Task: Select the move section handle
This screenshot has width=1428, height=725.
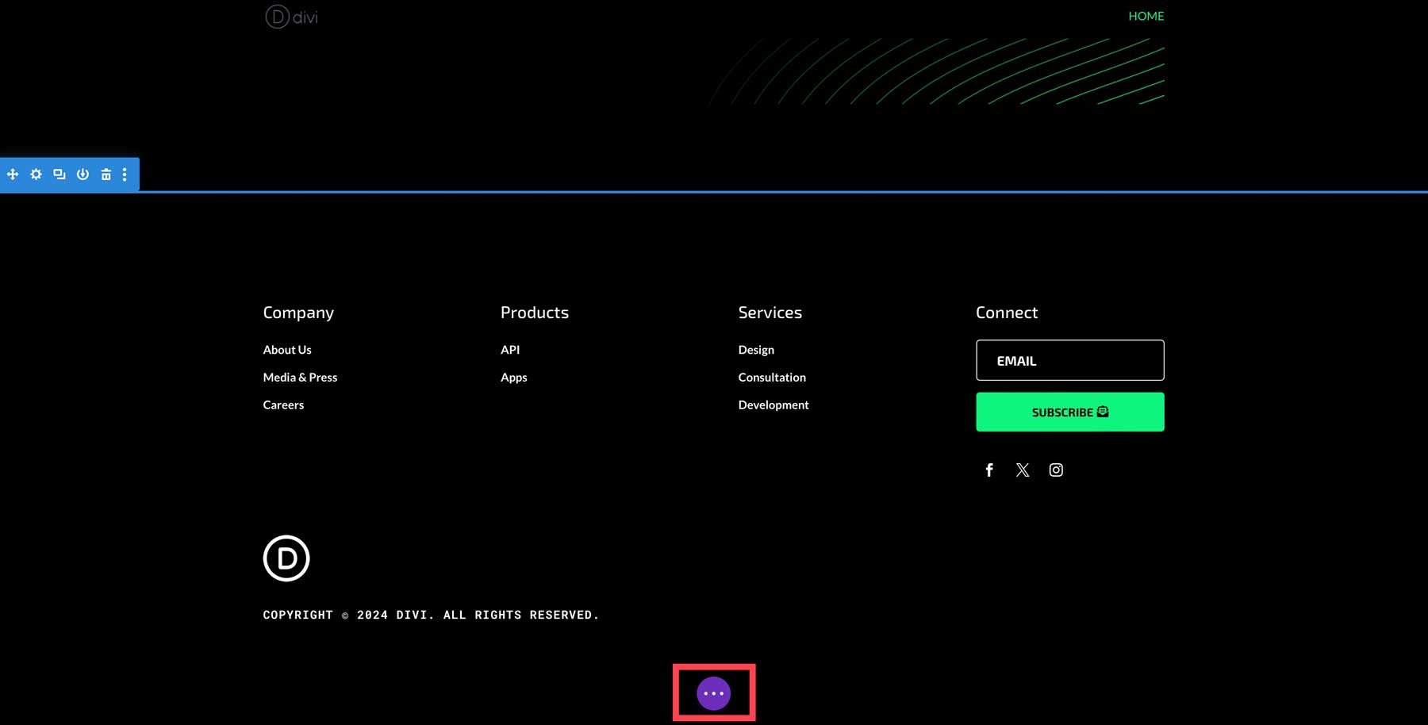Action: tap(13, 174)
